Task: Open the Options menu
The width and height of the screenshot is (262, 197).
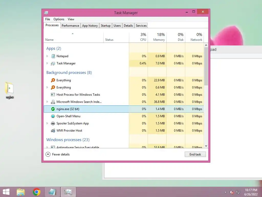Action: [x=59, y=19]
